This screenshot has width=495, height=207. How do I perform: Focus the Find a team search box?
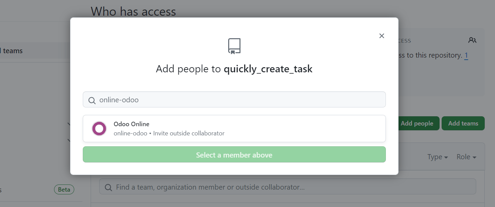point(288,187)
